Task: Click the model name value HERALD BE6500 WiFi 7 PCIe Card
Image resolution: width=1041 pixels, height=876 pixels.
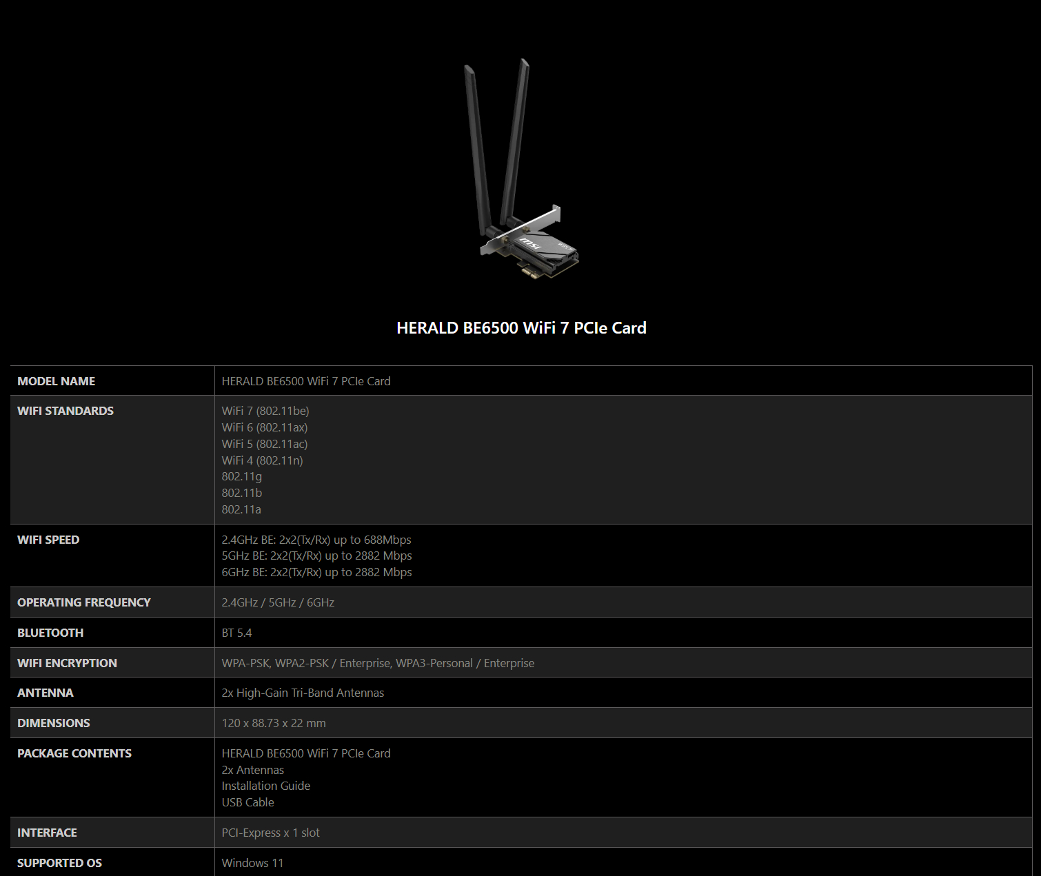Action: click(306, 381)
